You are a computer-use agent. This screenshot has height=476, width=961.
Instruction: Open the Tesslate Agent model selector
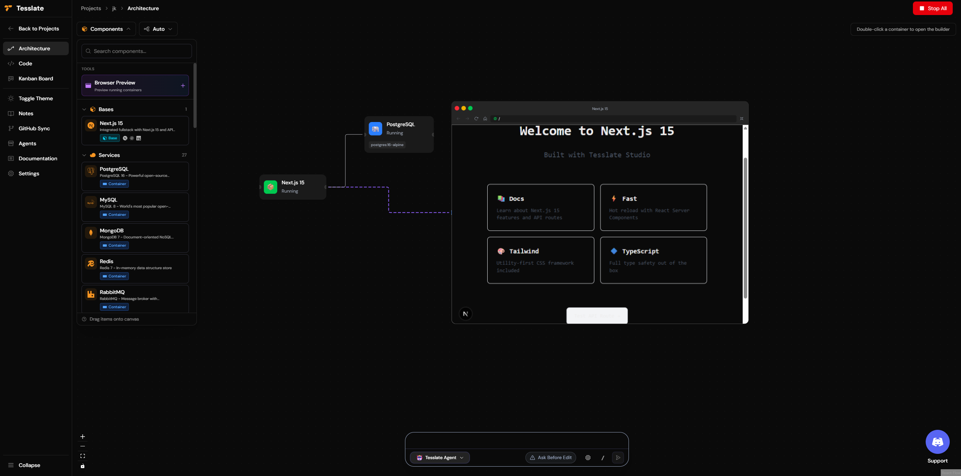pyautogui.click(x=439, y=458)
